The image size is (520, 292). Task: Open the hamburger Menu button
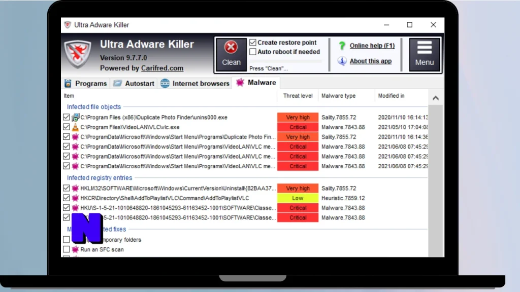click(x=425, y=55)
